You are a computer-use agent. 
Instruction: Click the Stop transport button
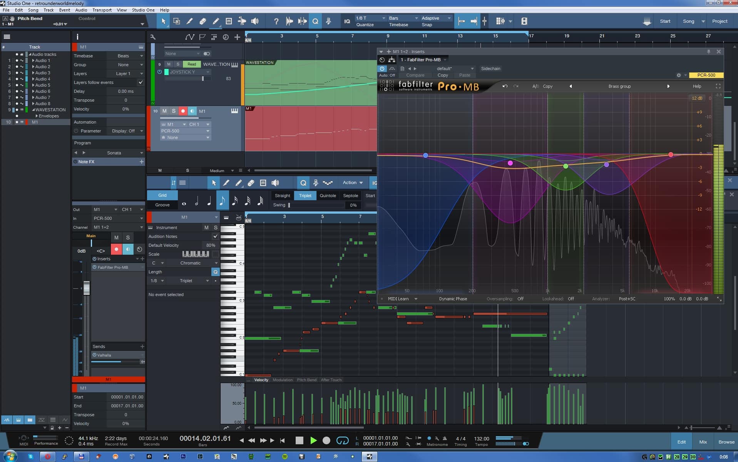coord(299,440)
